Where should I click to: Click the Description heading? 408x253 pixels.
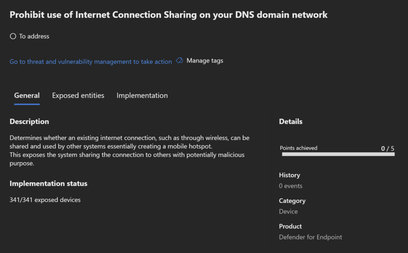point(29,122)
